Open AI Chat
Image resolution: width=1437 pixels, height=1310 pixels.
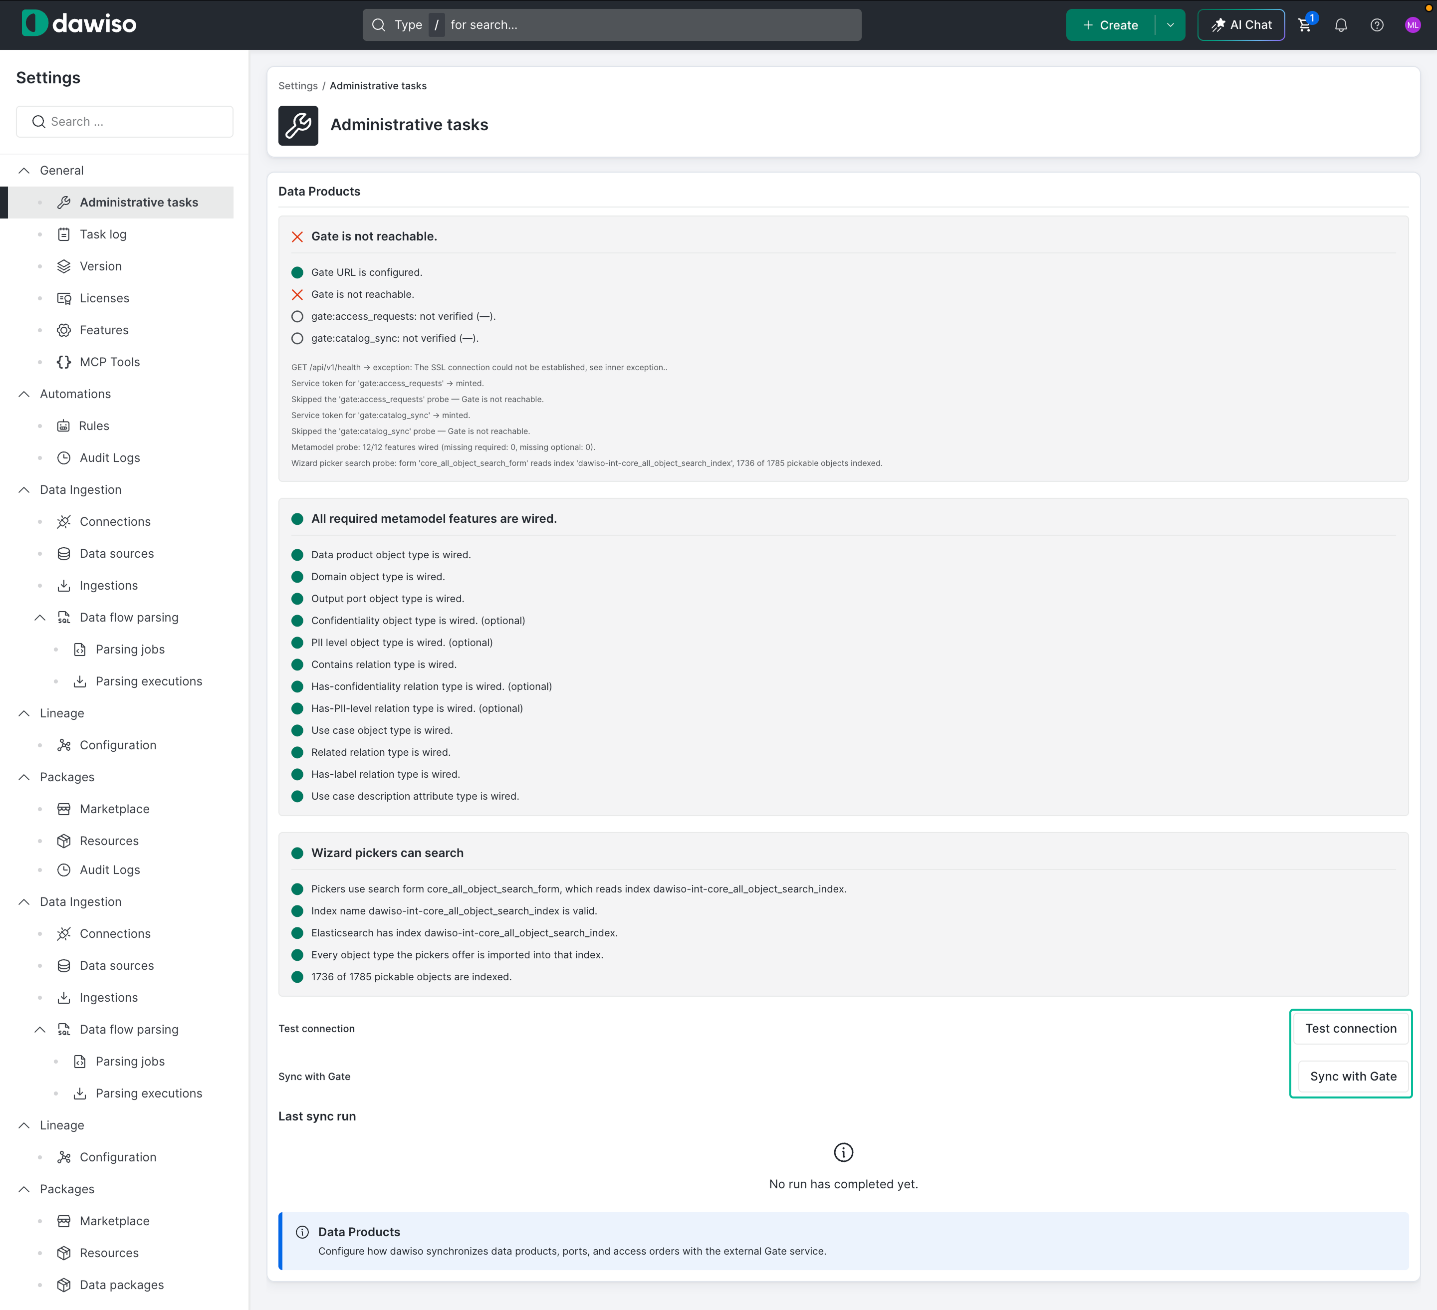[1241, 25]
